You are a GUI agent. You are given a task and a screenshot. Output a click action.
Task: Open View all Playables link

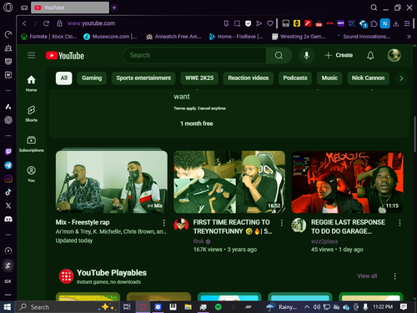pos(367,276)
